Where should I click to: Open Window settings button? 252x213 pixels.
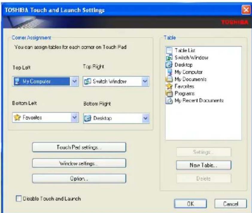(x=79, y=163)
